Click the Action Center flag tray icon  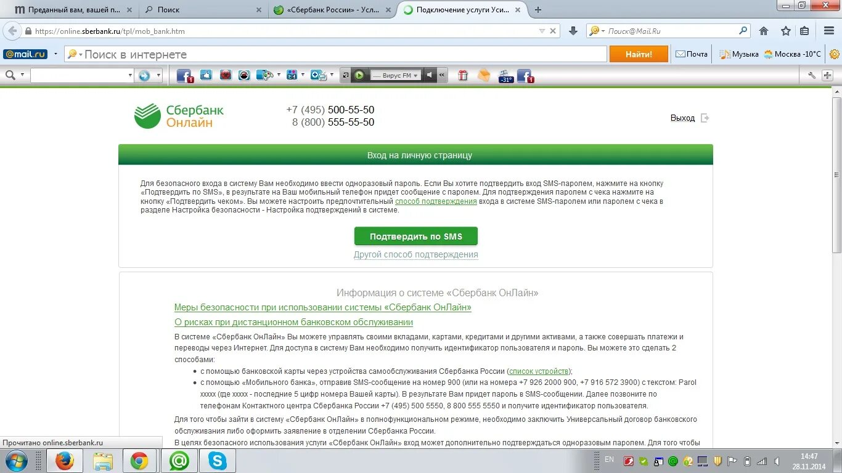pyautogui.click(x=732, y=461)
